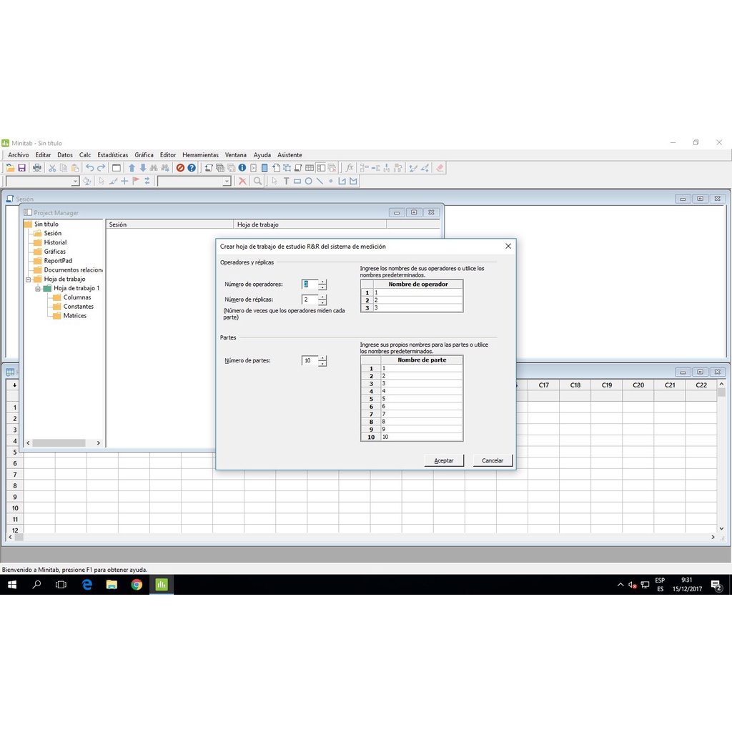Click the Print icon in toolbar

[x=37, y=168]
